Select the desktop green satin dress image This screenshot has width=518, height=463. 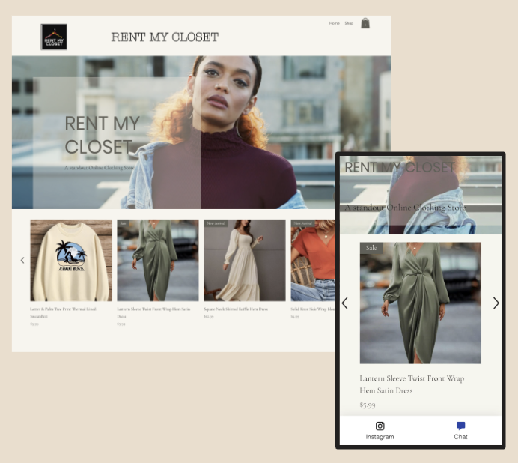157,260
